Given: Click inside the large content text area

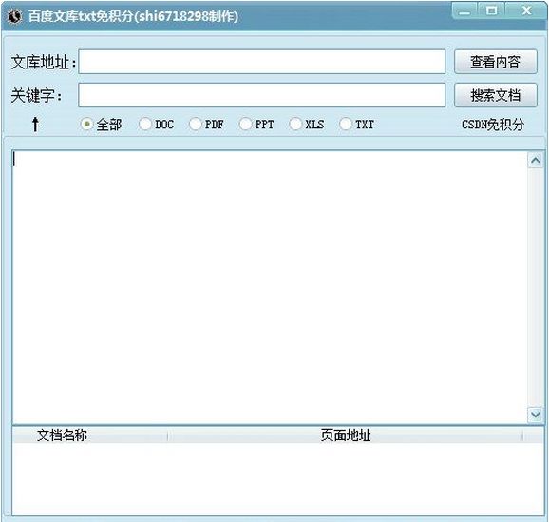Looking at the screenshot, I should click(x=270, y=287).
